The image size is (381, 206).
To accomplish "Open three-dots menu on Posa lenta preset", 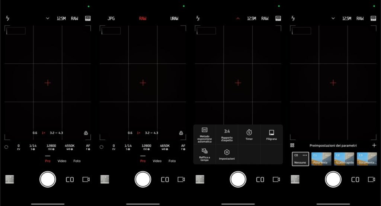I will (x=327, y=155).
